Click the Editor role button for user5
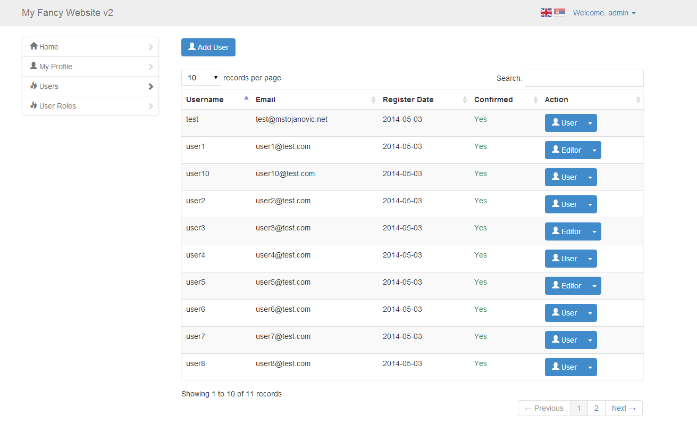The width and height of the screenshot is (697, 431). point(566,286)
